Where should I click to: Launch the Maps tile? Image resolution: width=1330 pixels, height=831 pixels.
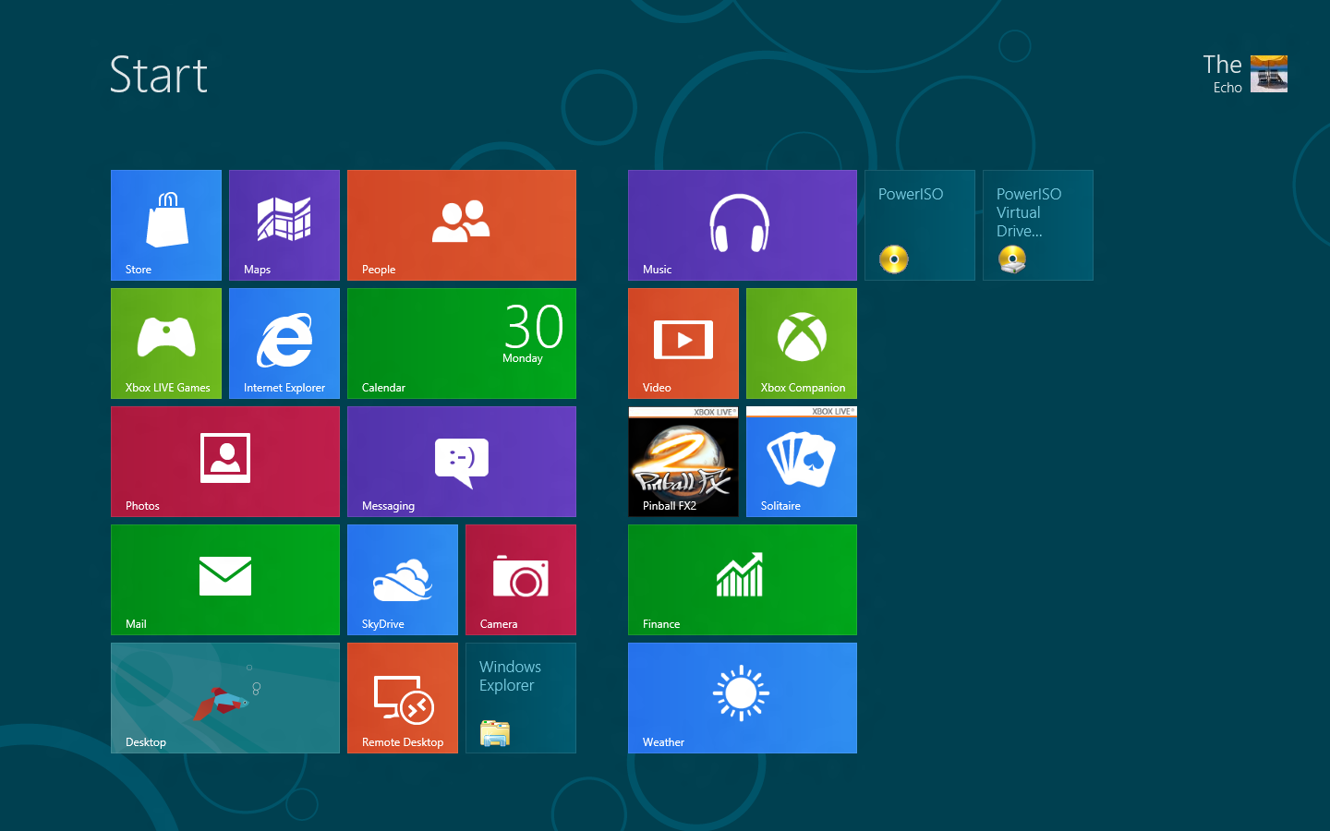[x=284, y=225]
